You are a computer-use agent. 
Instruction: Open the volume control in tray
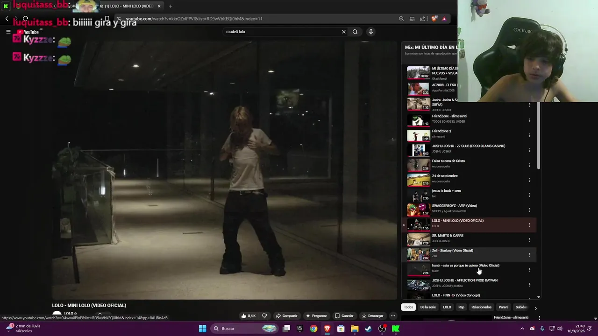(x=560, y=329)
